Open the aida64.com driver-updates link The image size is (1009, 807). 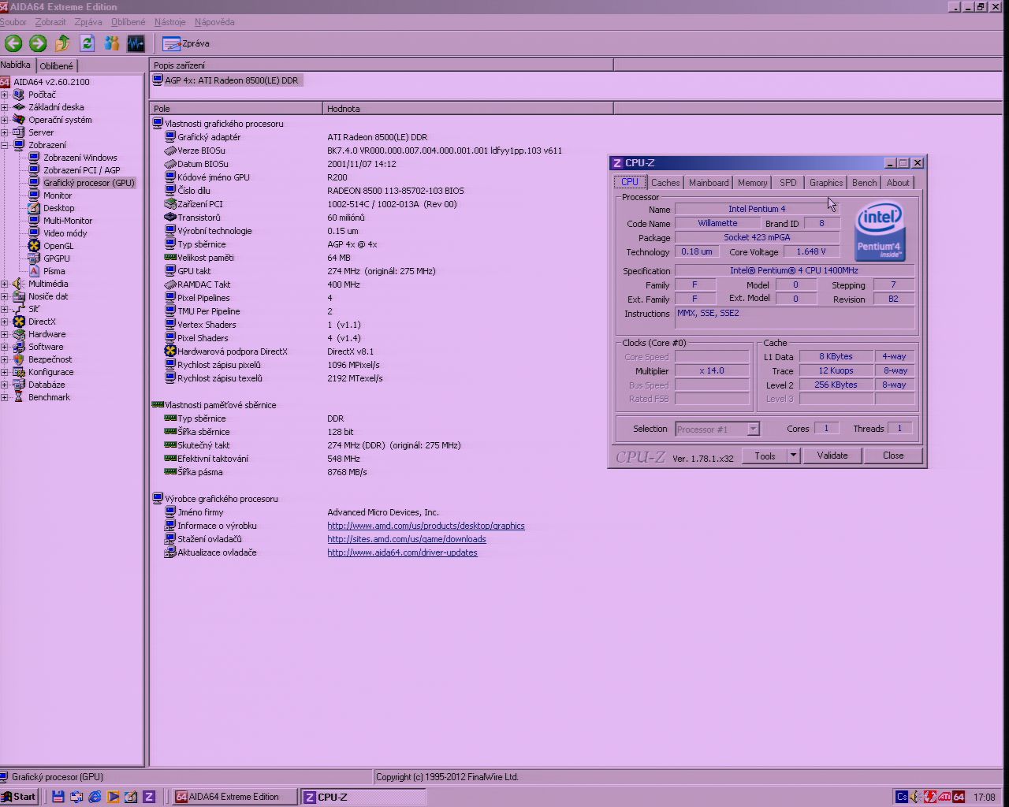click(x=402, y=552)
